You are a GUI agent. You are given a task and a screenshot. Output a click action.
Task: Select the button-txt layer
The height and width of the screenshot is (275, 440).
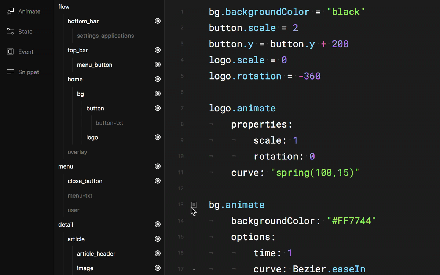click(109, 123)
